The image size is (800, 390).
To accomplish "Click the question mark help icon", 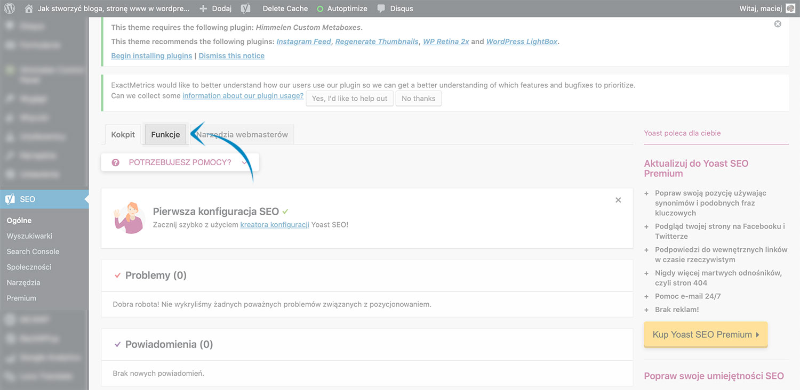I will pos(116,162).
